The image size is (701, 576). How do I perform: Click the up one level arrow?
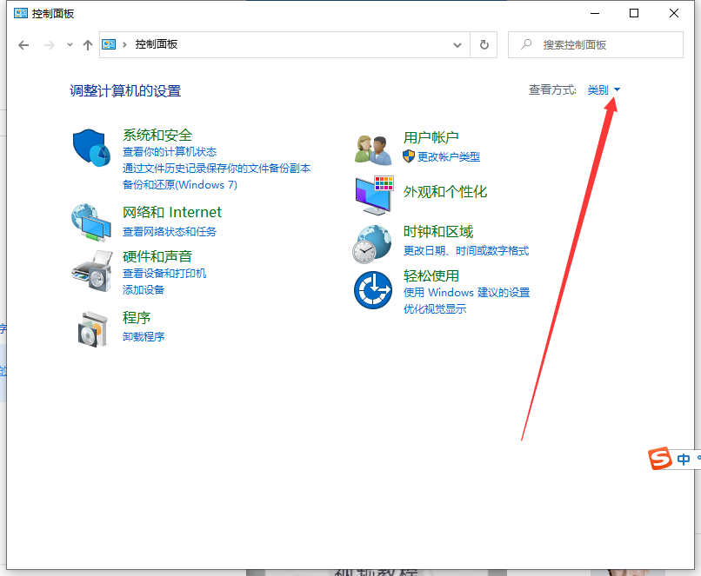[x=87, y=44]
